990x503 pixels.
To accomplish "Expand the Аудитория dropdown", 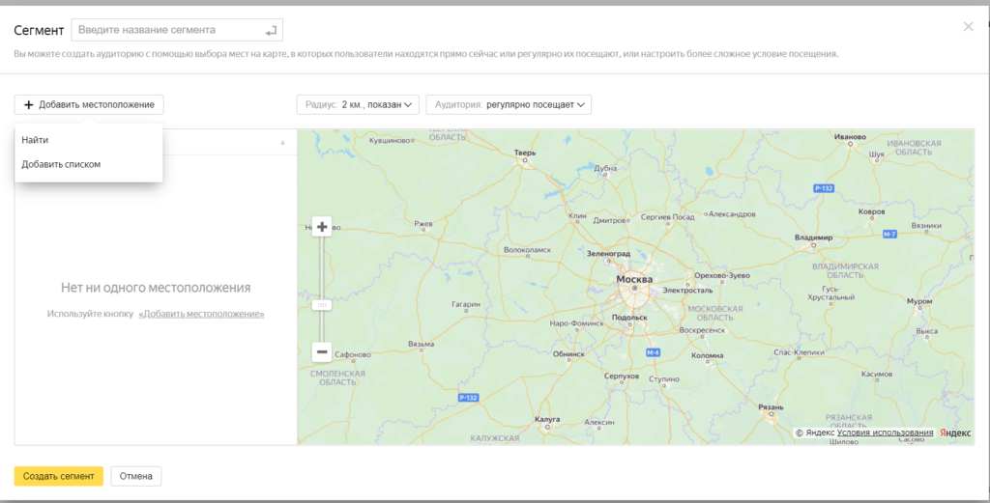I will [509, 104].
